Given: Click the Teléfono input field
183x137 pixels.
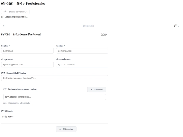Looking at the screenshot, I should pyautogui.click(x=82, y=64).
